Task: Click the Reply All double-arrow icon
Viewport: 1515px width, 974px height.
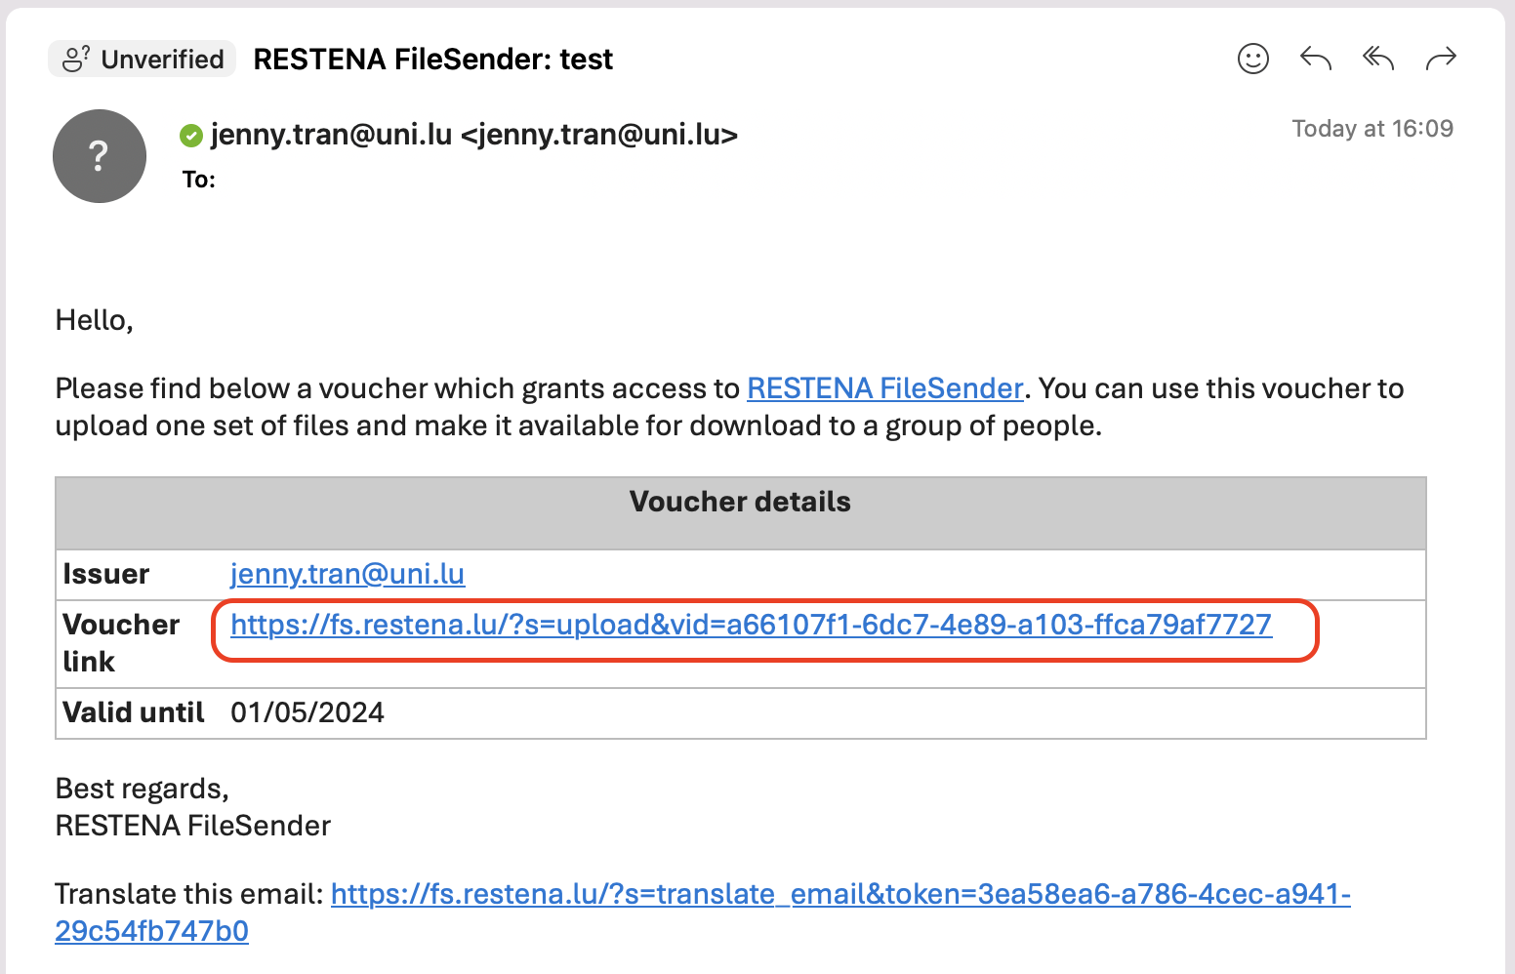Action: pos(1377,60)
